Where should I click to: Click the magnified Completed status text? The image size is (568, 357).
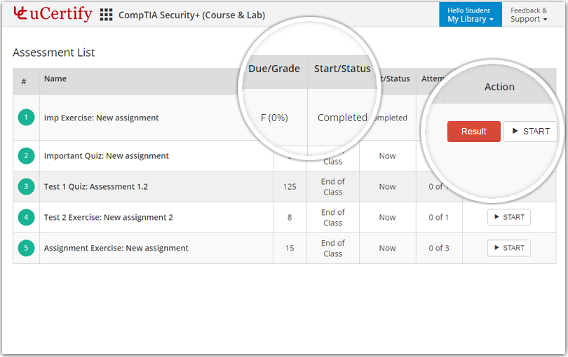[x=342, y=118]
